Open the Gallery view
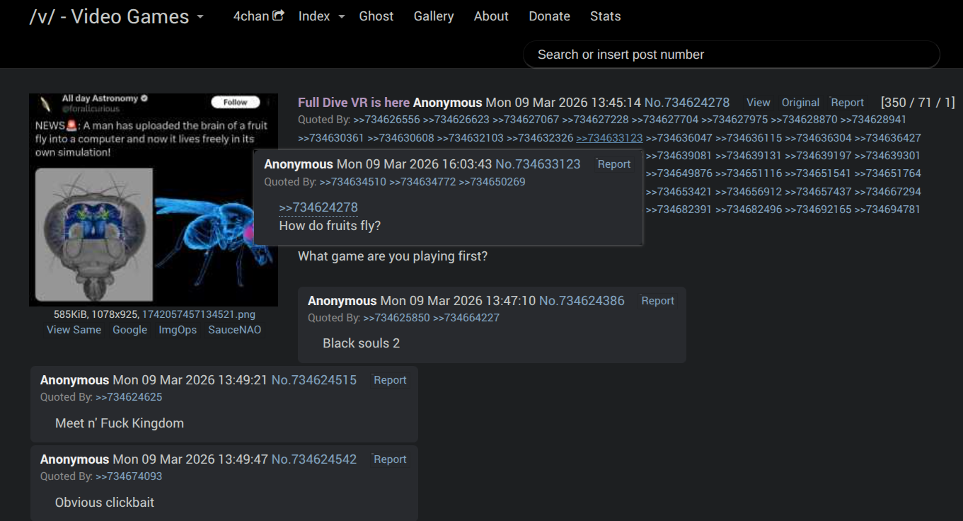Screen dimensions: 963x521 pos(434,16)
